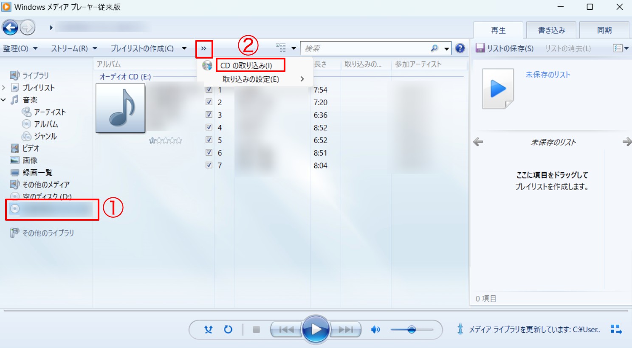Click the left arrow beside 未保存のリスト
The image size is (632, 348).
click(x=478, y=142)
